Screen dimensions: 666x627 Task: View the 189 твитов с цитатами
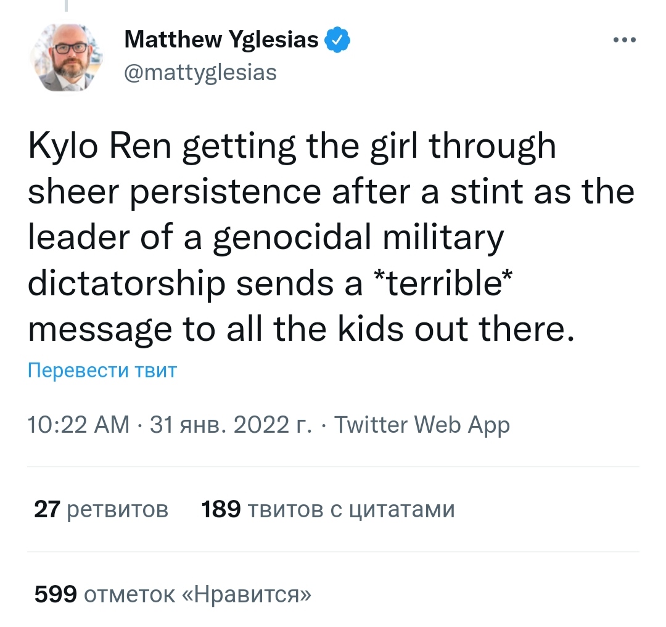point(328,509)
